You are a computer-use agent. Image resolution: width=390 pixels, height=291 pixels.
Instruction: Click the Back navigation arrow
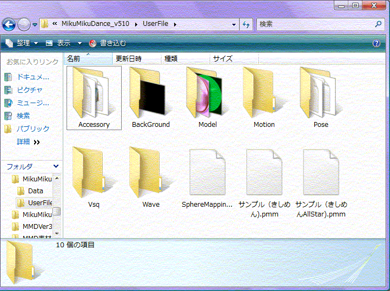[9, 25]
